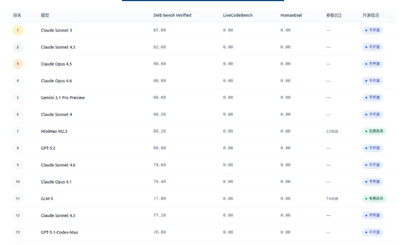Click the rank 3 badge for Claude Opus 4.5
Screen dimensions: 414x245
click(18, 64)
